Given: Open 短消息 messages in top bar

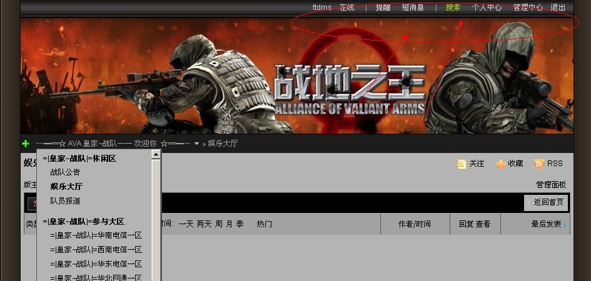Looking at the screenshot, I should point(413,7).
